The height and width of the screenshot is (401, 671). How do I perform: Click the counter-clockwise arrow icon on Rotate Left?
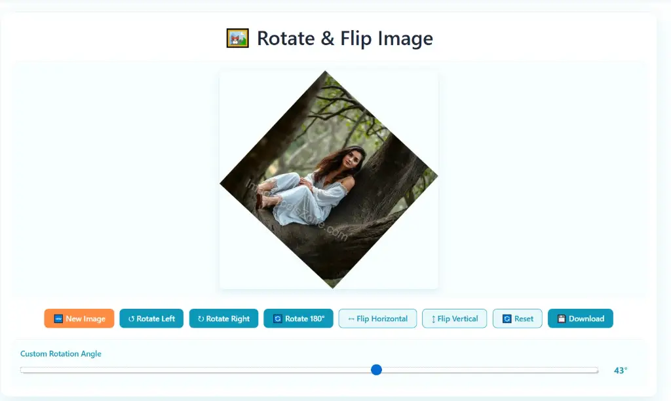131,319
